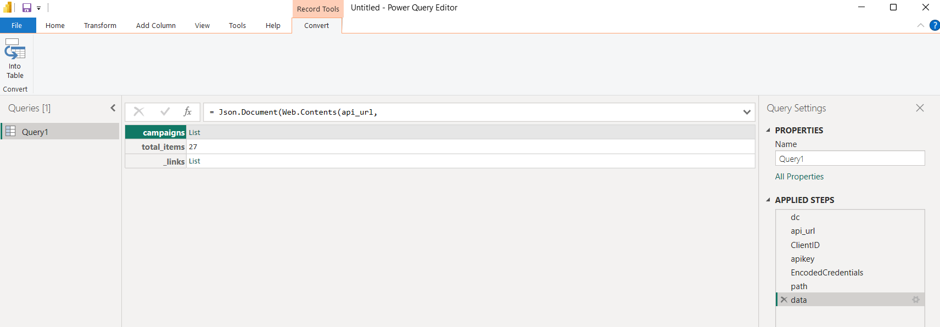Image resolution: width=940 pixels, height=327 pixels.
Task: Minimize the Power Query Editor window
Action: [861, 7]
